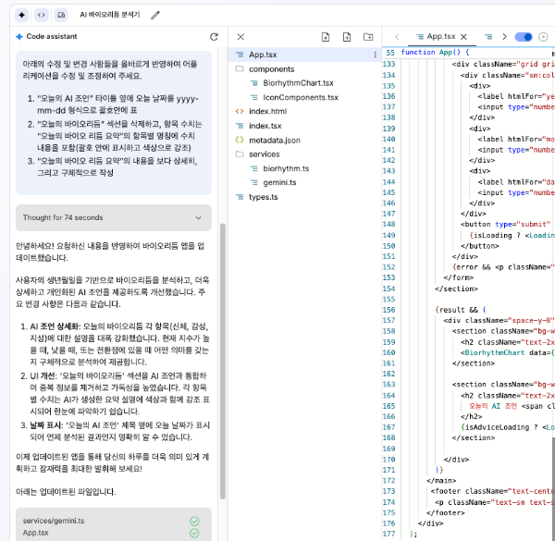Close the App.tsx editor tab

tap(463, 37)
